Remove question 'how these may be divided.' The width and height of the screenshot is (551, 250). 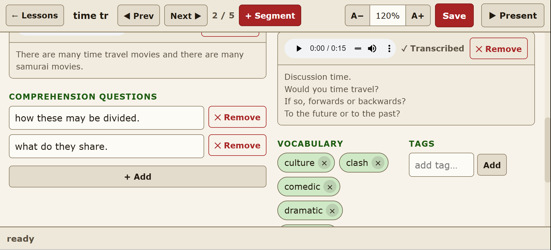point(237,117)
